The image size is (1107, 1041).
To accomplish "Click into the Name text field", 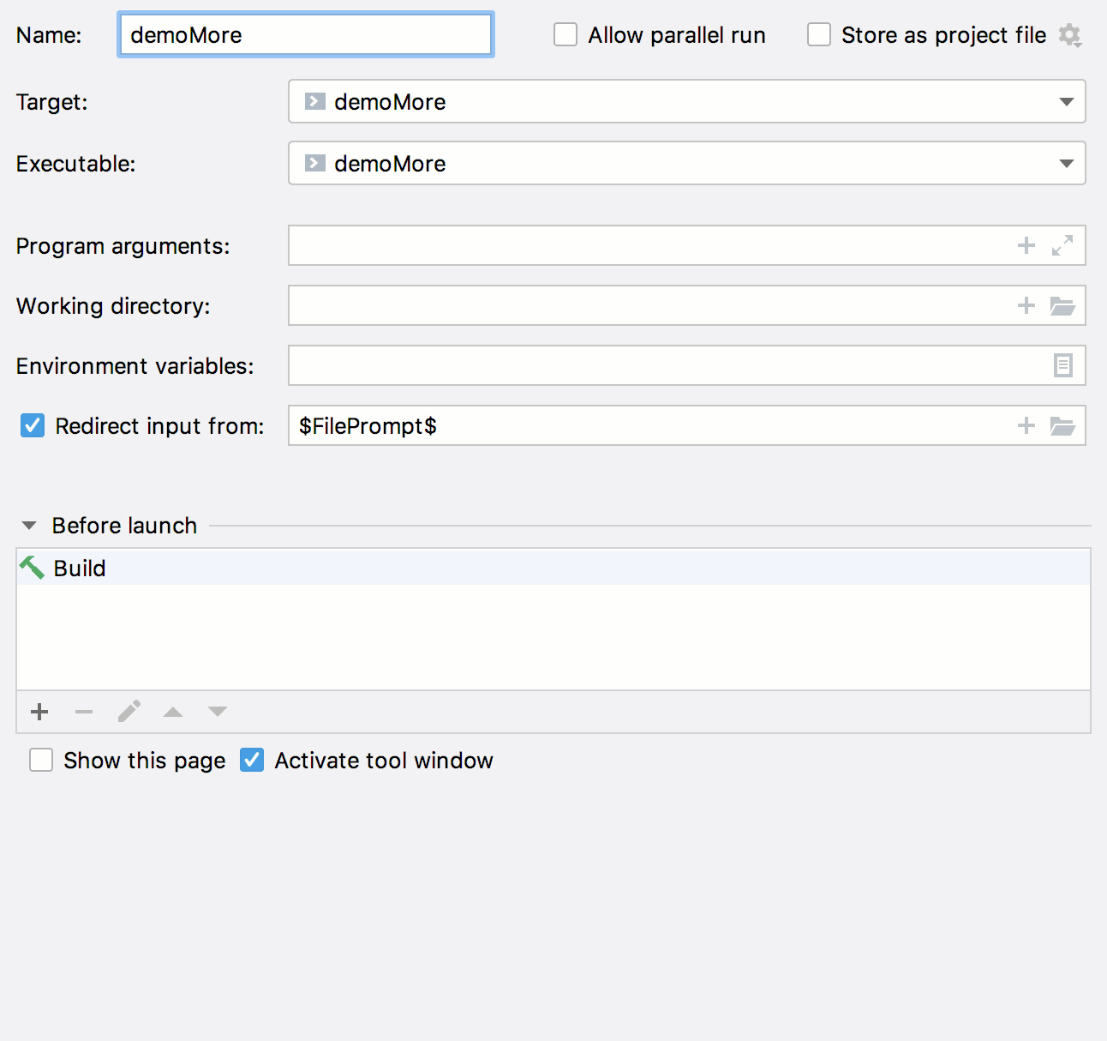I will [x=305, y=35].
